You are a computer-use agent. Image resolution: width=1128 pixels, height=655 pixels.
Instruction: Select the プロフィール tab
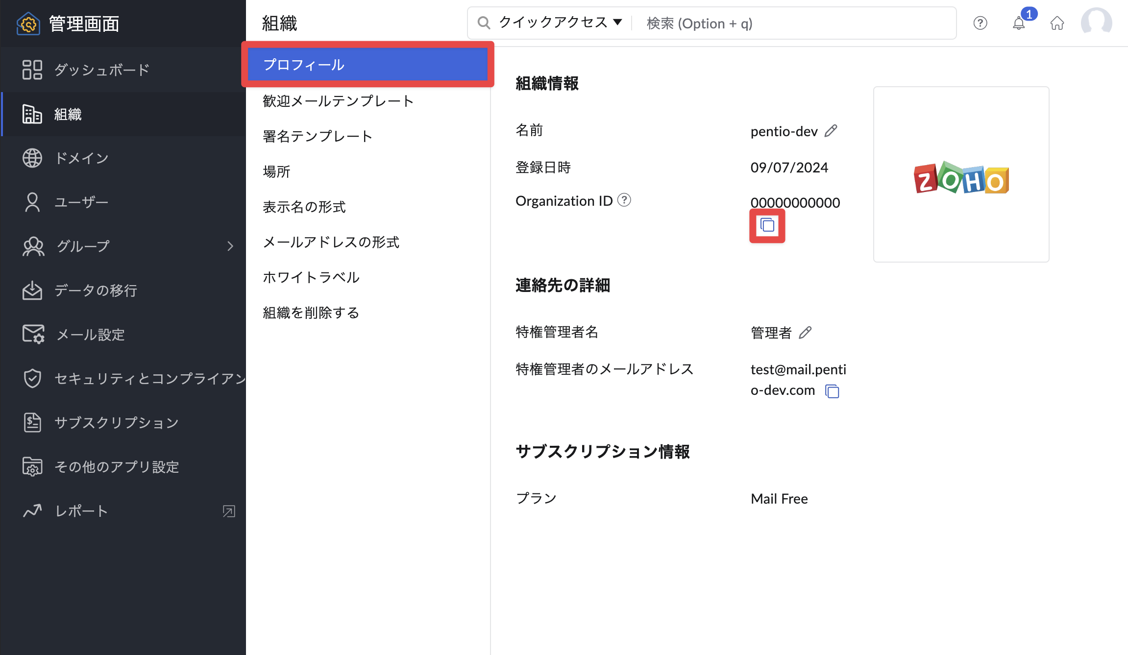point(368,64)
